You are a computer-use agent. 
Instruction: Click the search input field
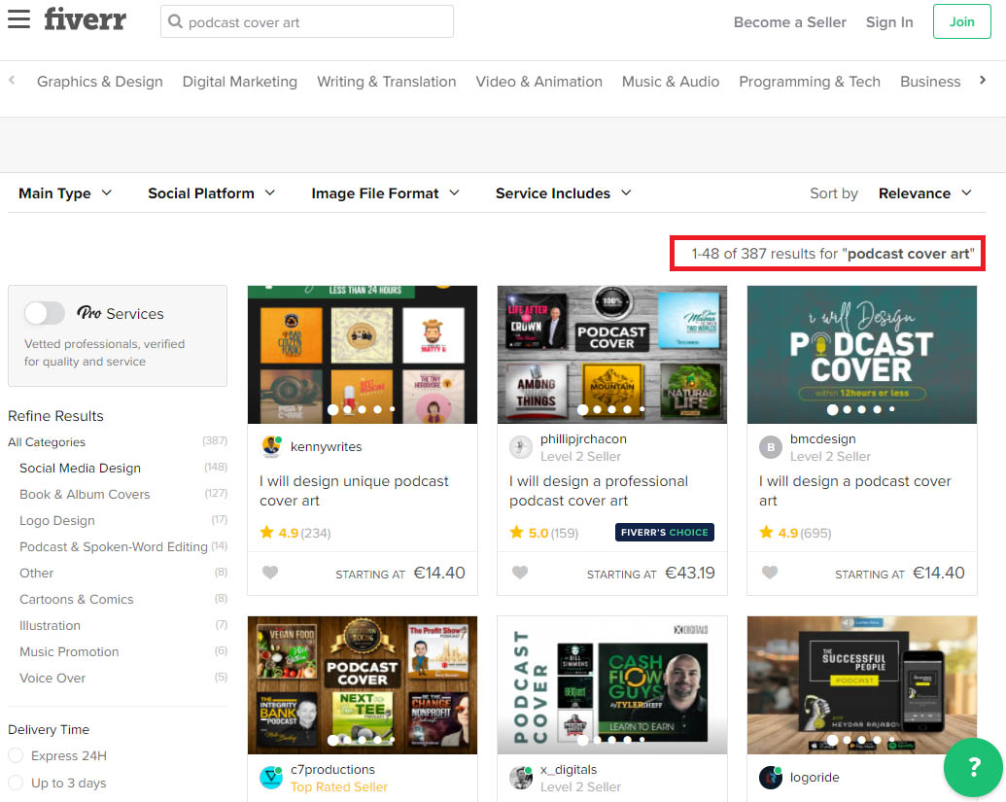(x=307, y=21)
